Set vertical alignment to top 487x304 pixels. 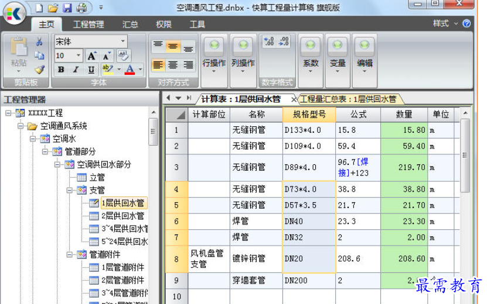(x=158, y=47)
